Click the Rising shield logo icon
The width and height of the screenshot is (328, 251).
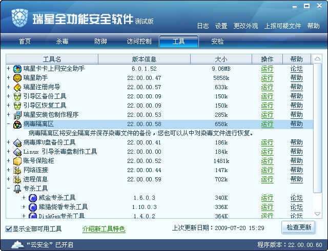(x=19, y=18)
